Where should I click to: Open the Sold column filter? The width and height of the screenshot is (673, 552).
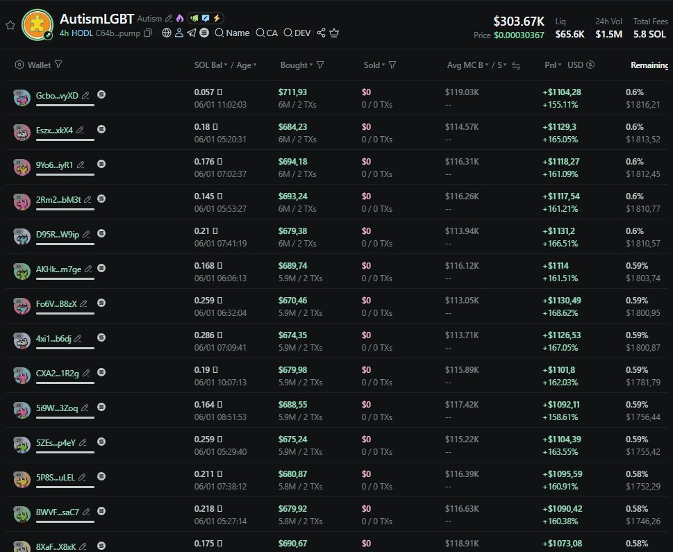pyautogui.click(x=392, y=65)
